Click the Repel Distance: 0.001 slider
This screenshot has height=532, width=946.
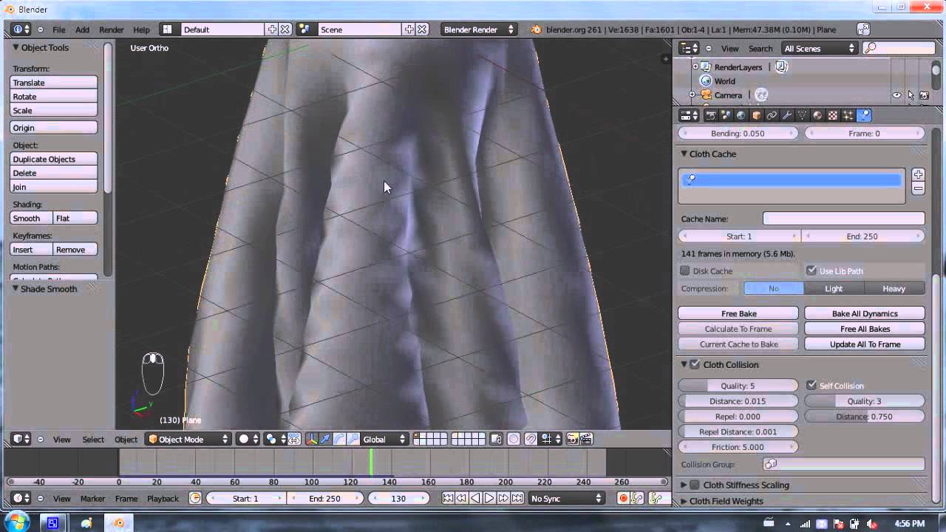coord(738,432)
